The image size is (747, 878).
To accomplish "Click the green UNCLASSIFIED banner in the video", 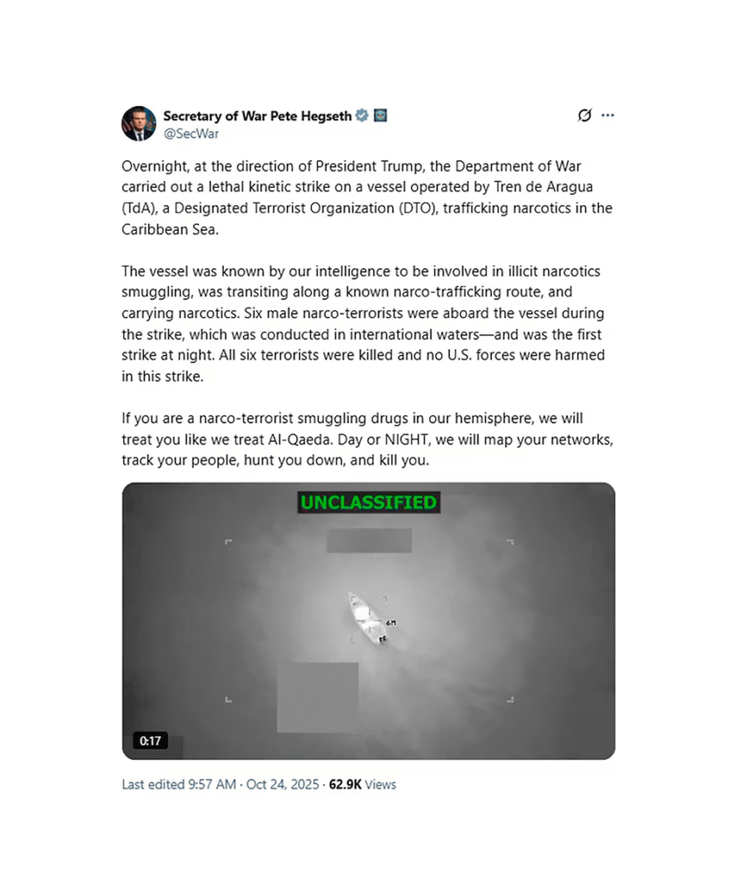I will (x=368, y=502).
